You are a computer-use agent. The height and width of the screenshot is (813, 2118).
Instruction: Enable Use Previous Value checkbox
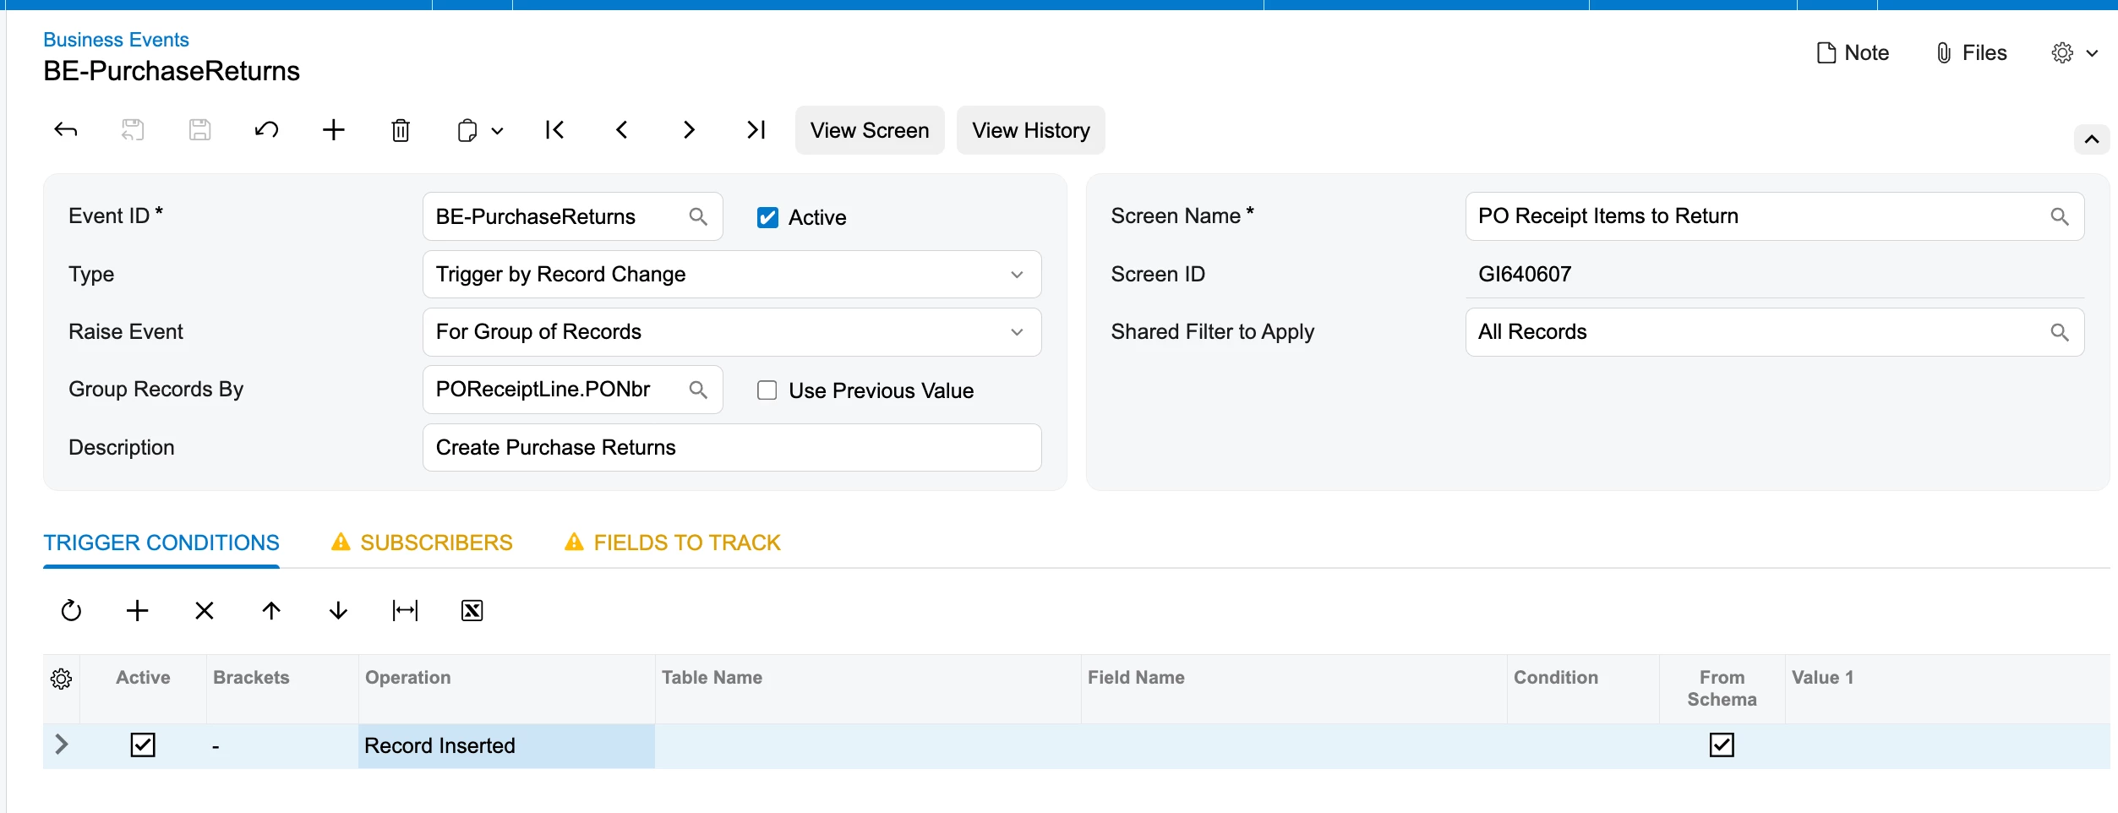click(767, 390)
